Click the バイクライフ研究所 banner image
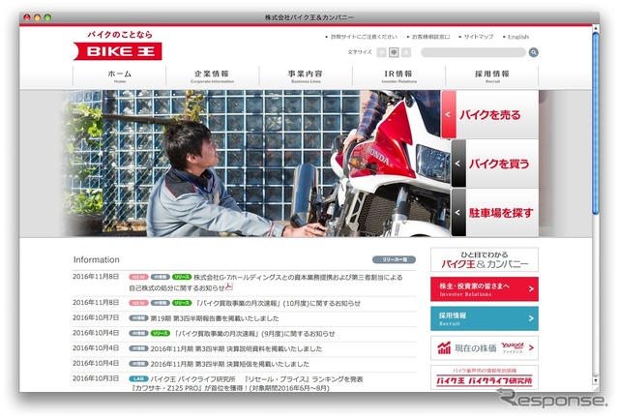The image size is (619, 419). click(x=498, y=378)
